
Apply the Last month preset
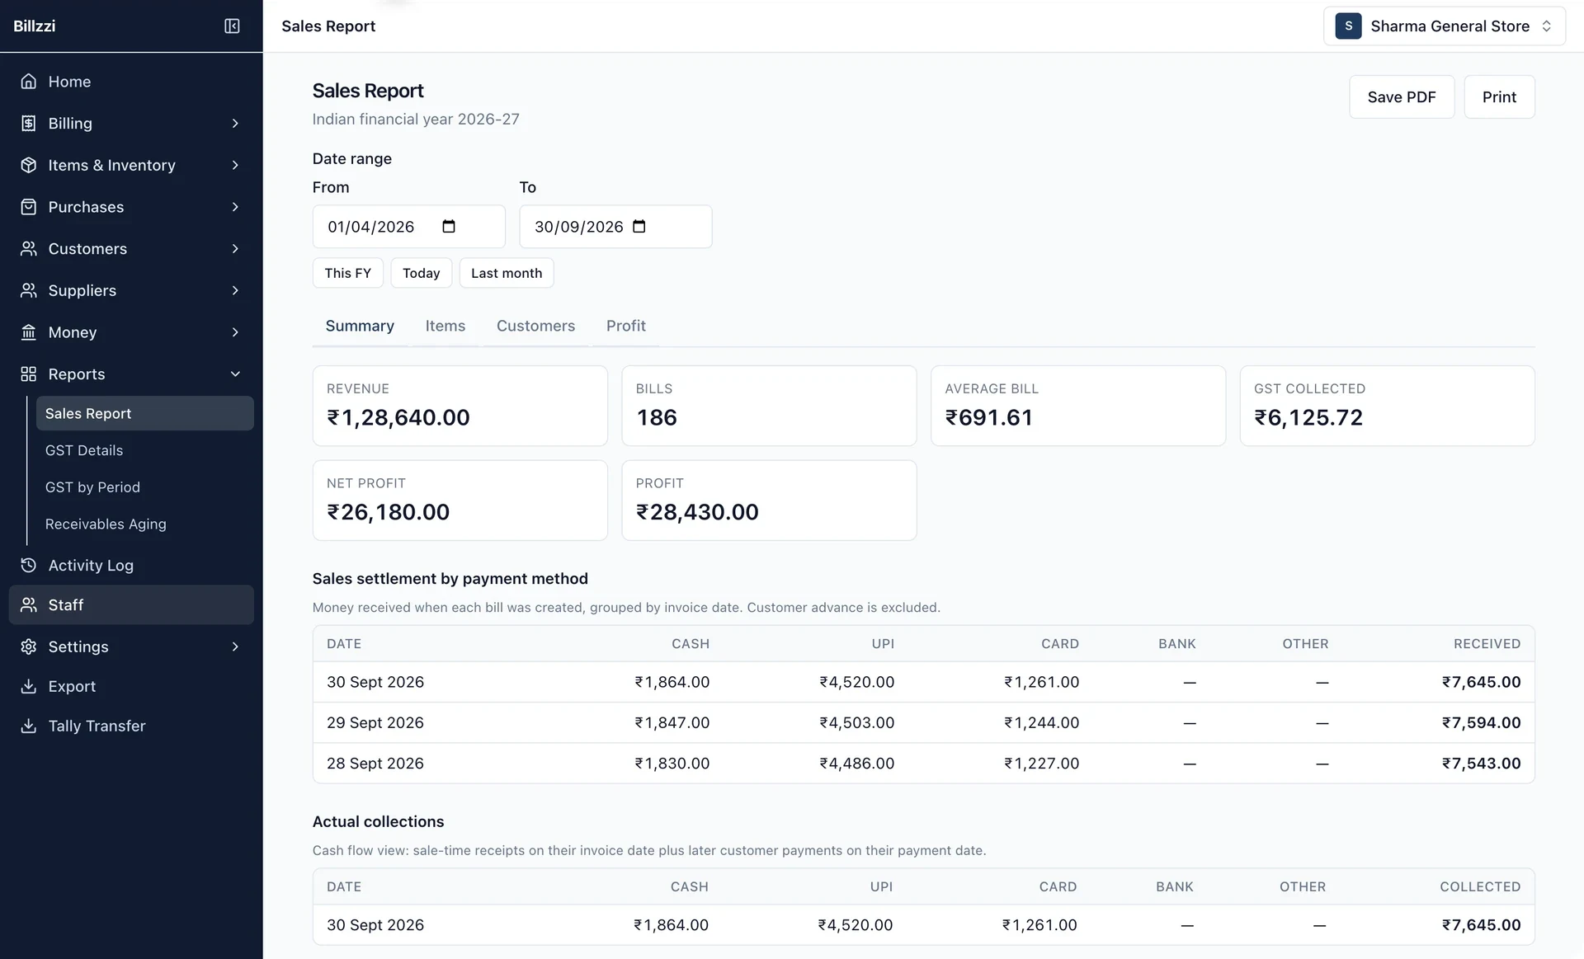[507, 273]
